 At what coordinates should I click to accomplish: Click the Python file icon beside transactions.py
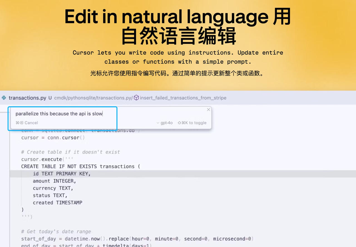pyautogui.click(x=4, y=98)
